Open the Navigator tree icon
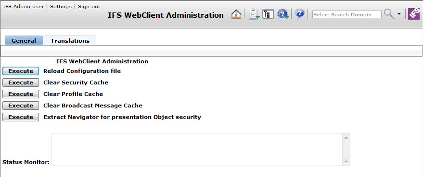Viewport: 423px width, 177px height. (x=268, y=14)
